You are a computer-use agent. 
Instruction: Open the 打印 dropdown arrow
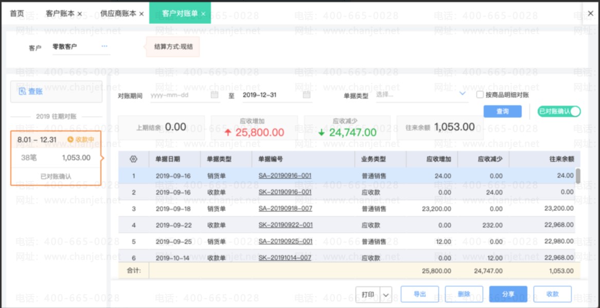[386, 294]
